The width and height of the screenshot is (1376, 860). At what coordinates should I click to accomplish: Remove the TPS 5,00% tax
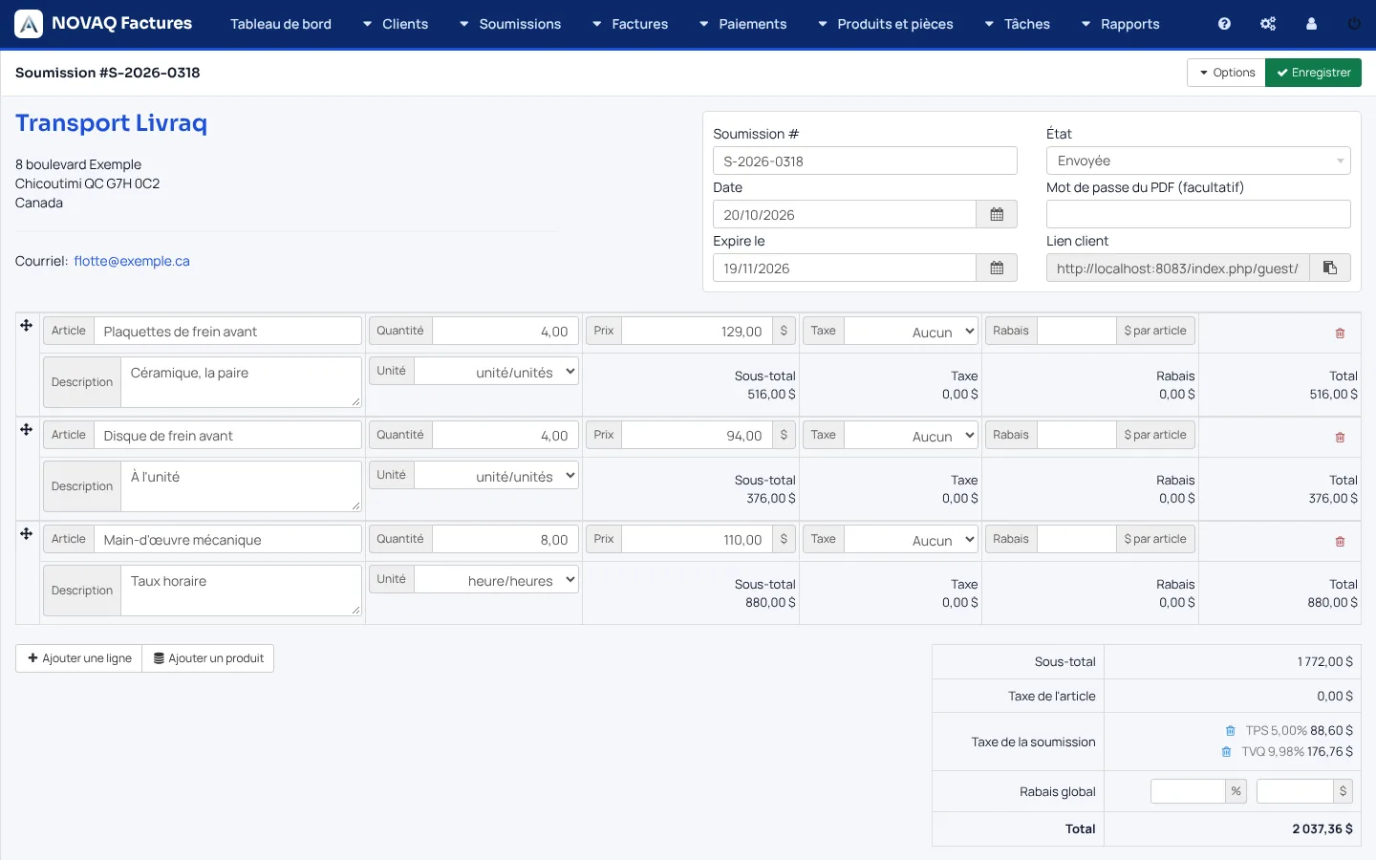pos(1231,731)
